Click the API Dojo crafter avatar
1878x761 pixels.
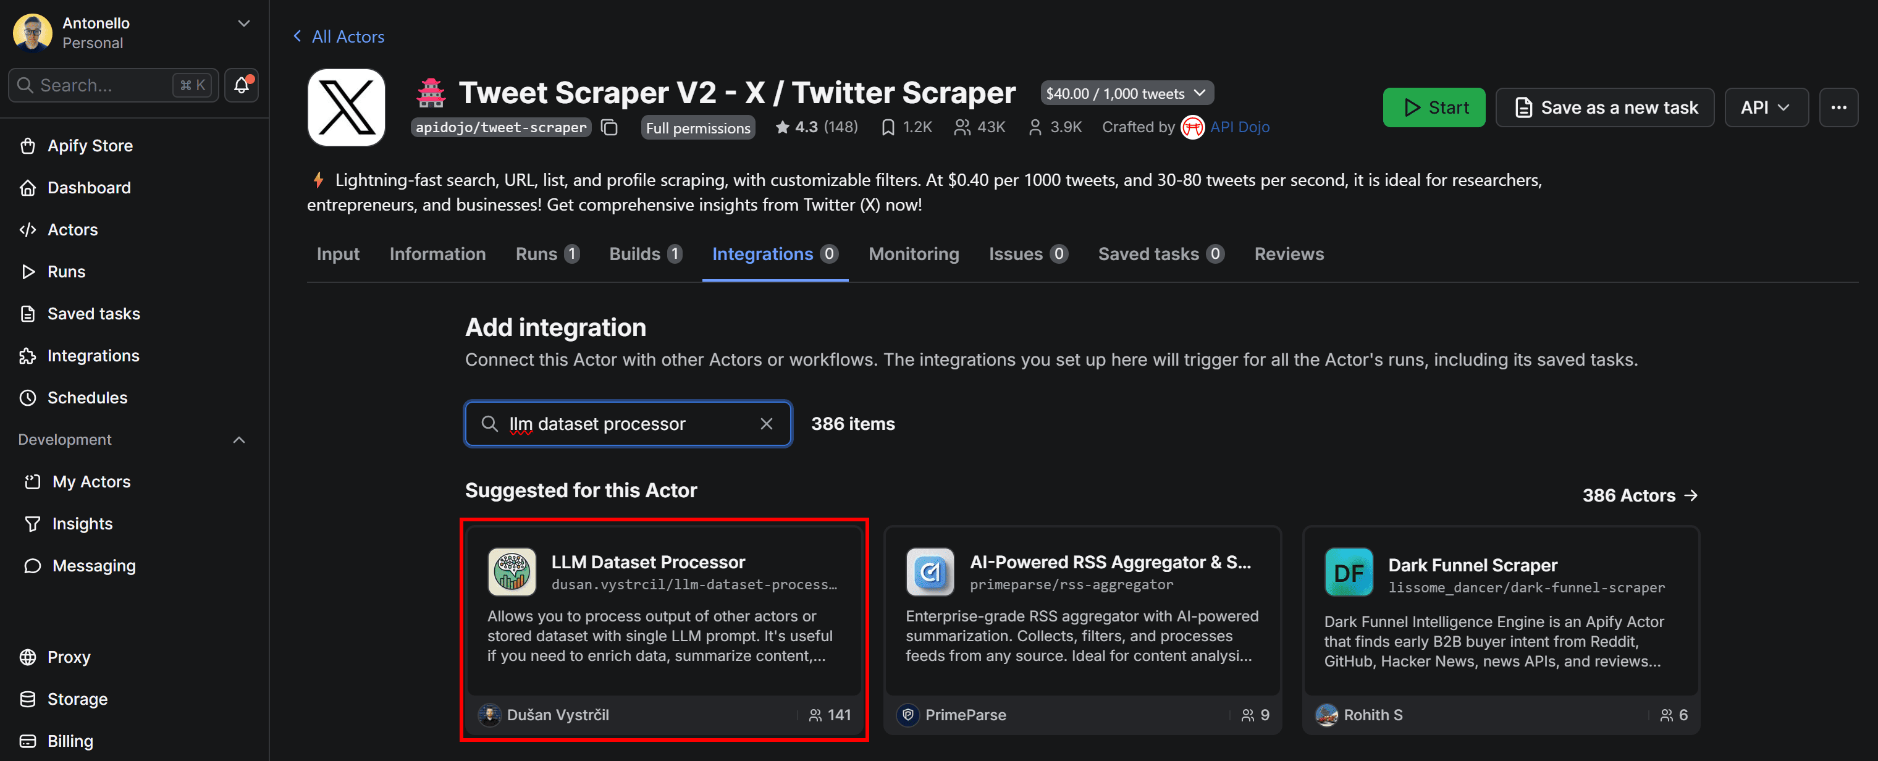pos(1193,126)
